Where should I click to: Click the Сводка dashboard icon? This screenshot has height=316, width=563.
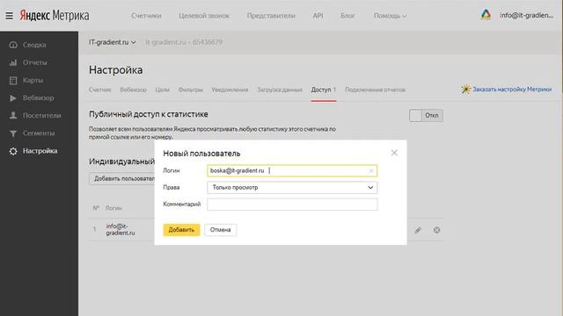tap(13, 45)
